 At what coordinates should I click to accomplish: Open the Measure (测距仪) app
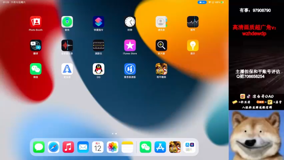click(x=99, y=46)
